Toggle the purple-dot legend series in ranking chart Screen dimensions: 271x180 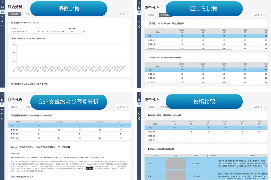click(32, 39)
